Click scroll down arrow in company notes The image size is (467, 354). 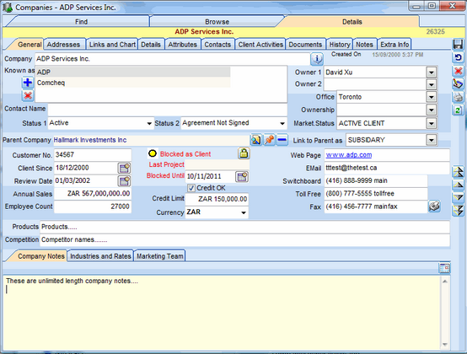coord(445,345)
